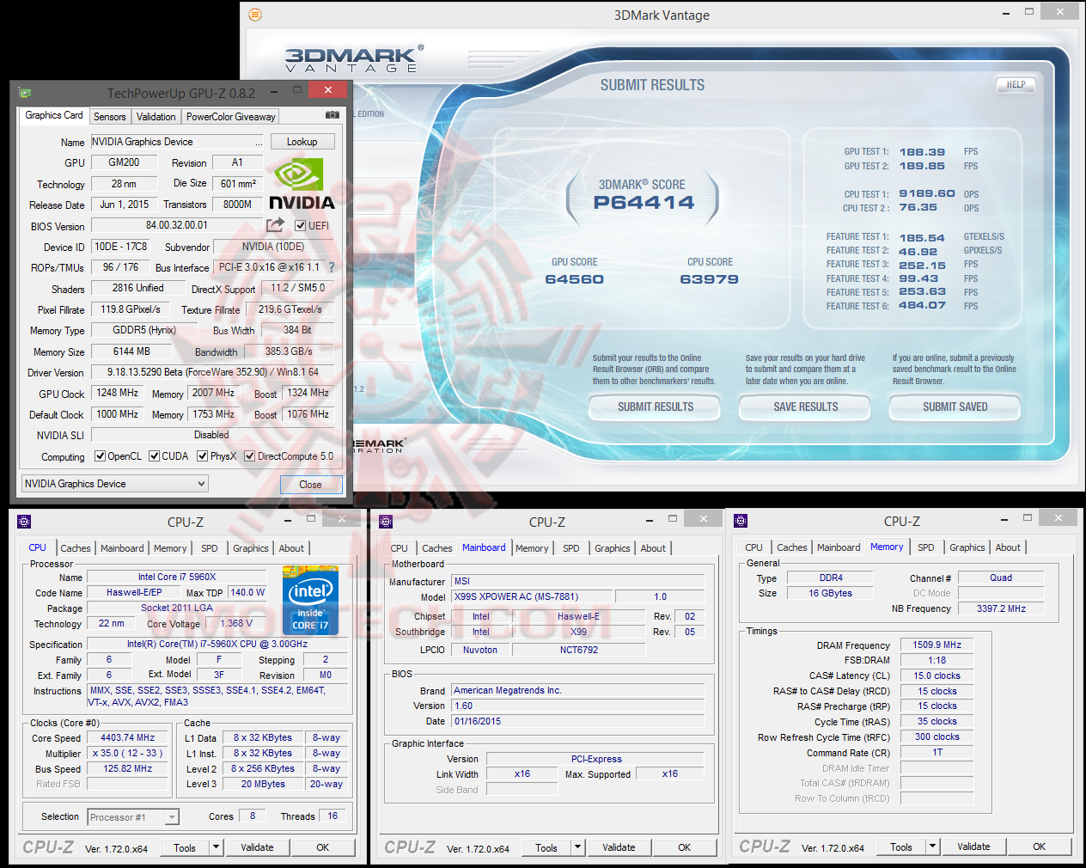This screenshot has width=1086, height=868.
Task: Click Tools button in Memory CPU-Z window
Action: click(901, 847)
